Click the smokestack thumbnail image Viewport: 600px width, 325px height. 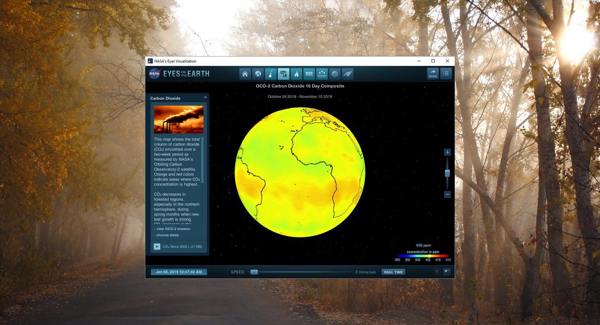point(179,119)
